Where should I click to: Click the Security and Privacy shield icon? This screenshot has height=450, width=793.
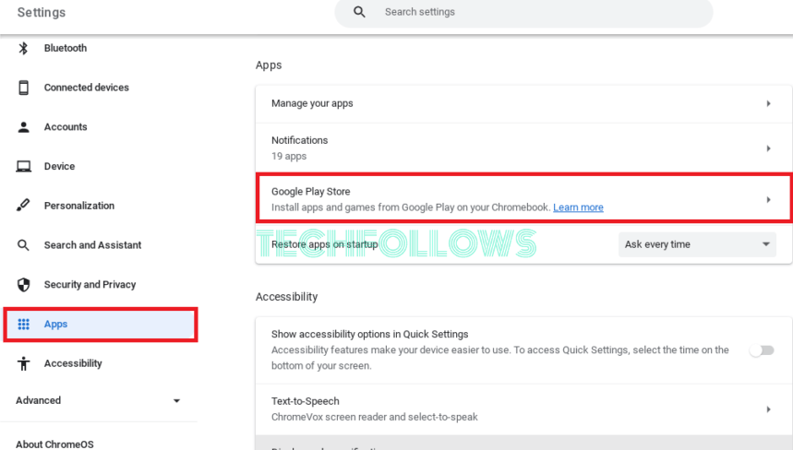point(23,284)
